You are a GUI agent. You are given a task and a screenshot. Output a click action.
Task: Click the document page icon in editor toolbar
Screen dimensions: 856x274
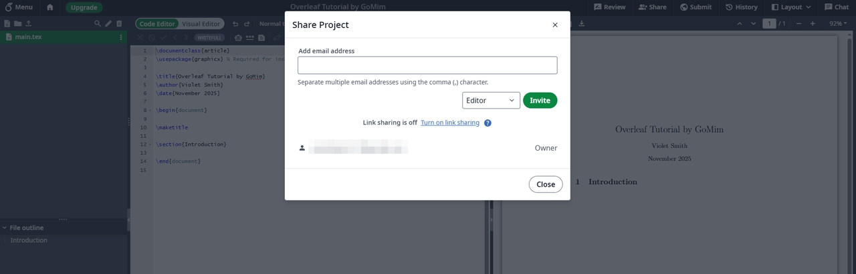point(261,38)
